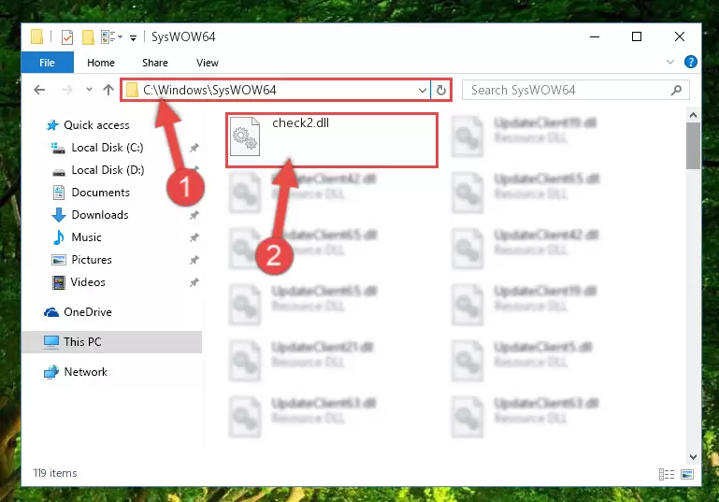
Task: Go back with the left arrow
Action: point(40,90)
